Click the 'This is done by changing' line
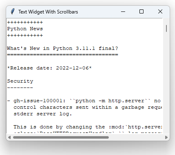175x155 pixels. click(59, 127)
